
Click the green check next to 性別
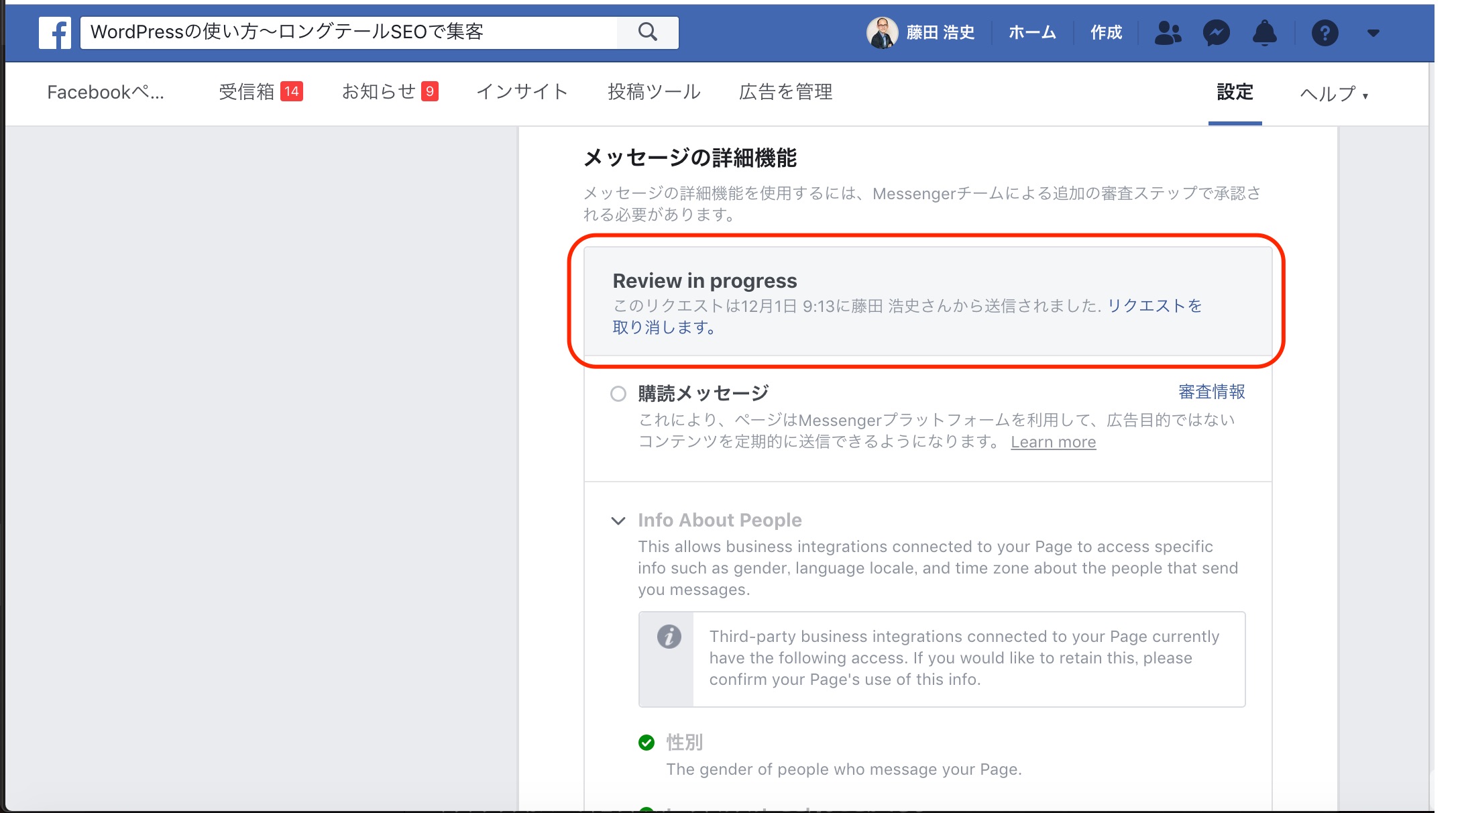point(646,742)
